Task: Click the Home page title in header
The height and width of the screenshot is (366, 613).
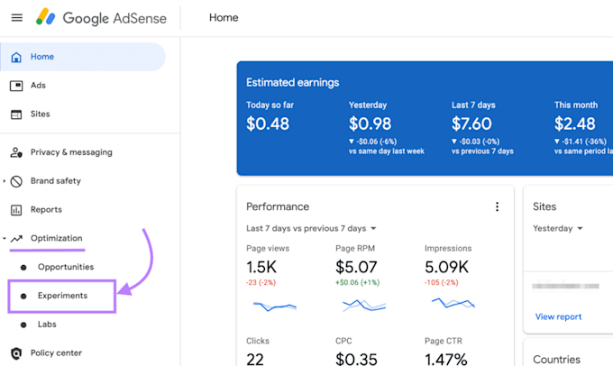Action: [224, 18]
